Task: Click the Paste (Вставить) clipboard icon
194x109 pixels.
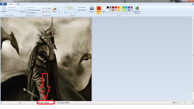Action: (4, 8)
